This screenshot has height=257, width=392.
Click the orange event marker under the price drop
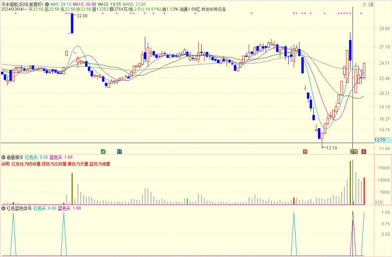(305, 152)
